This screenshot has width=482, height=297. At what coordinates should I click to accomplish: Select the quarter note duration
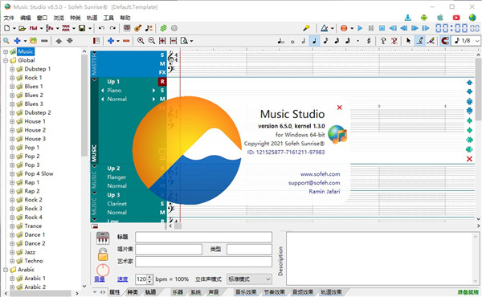tap(314, 41)
